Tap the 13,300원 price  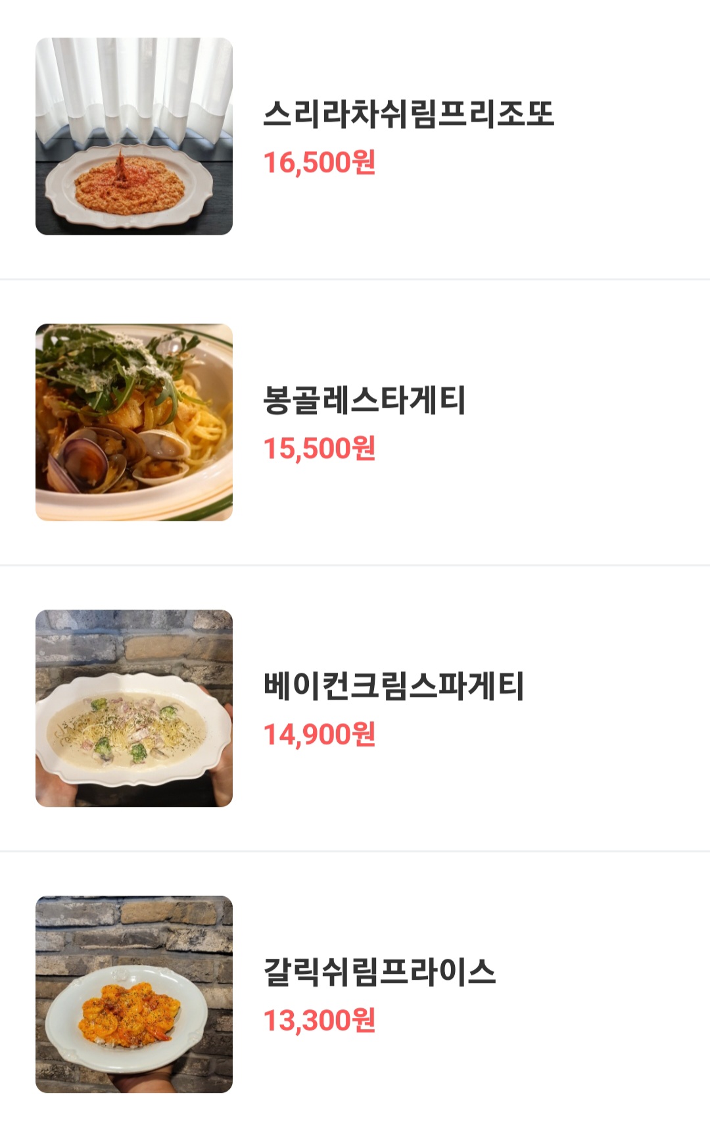point(319,1021)
